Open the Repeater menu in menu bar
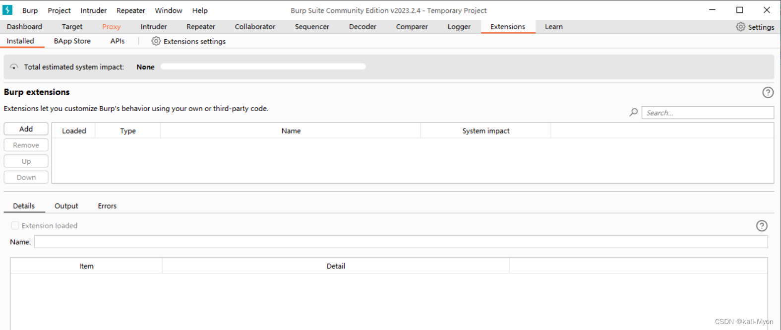The width and height of the screenshot is (781, 330). pos(130,10)
